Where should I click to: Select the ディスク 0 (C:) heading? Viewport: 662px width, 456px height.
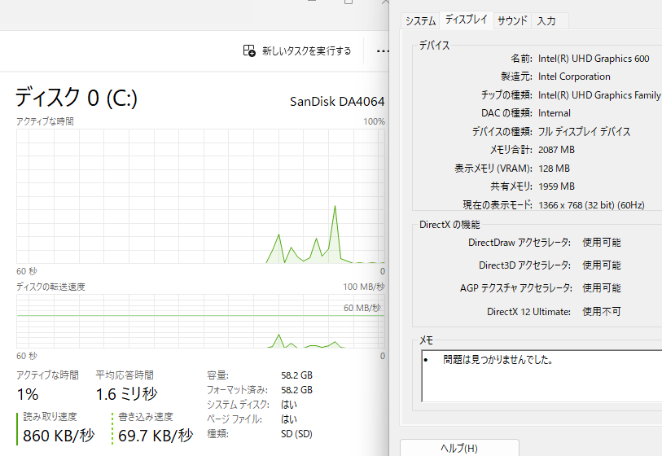coord(77,98)
